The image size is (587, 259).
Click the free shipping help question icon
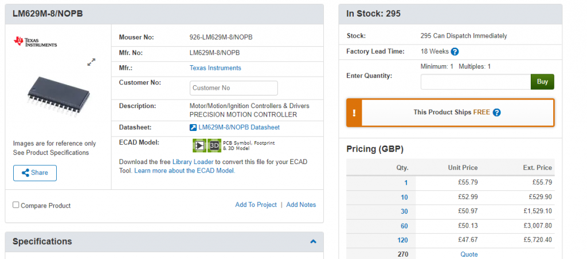click(x=497, y=113)
